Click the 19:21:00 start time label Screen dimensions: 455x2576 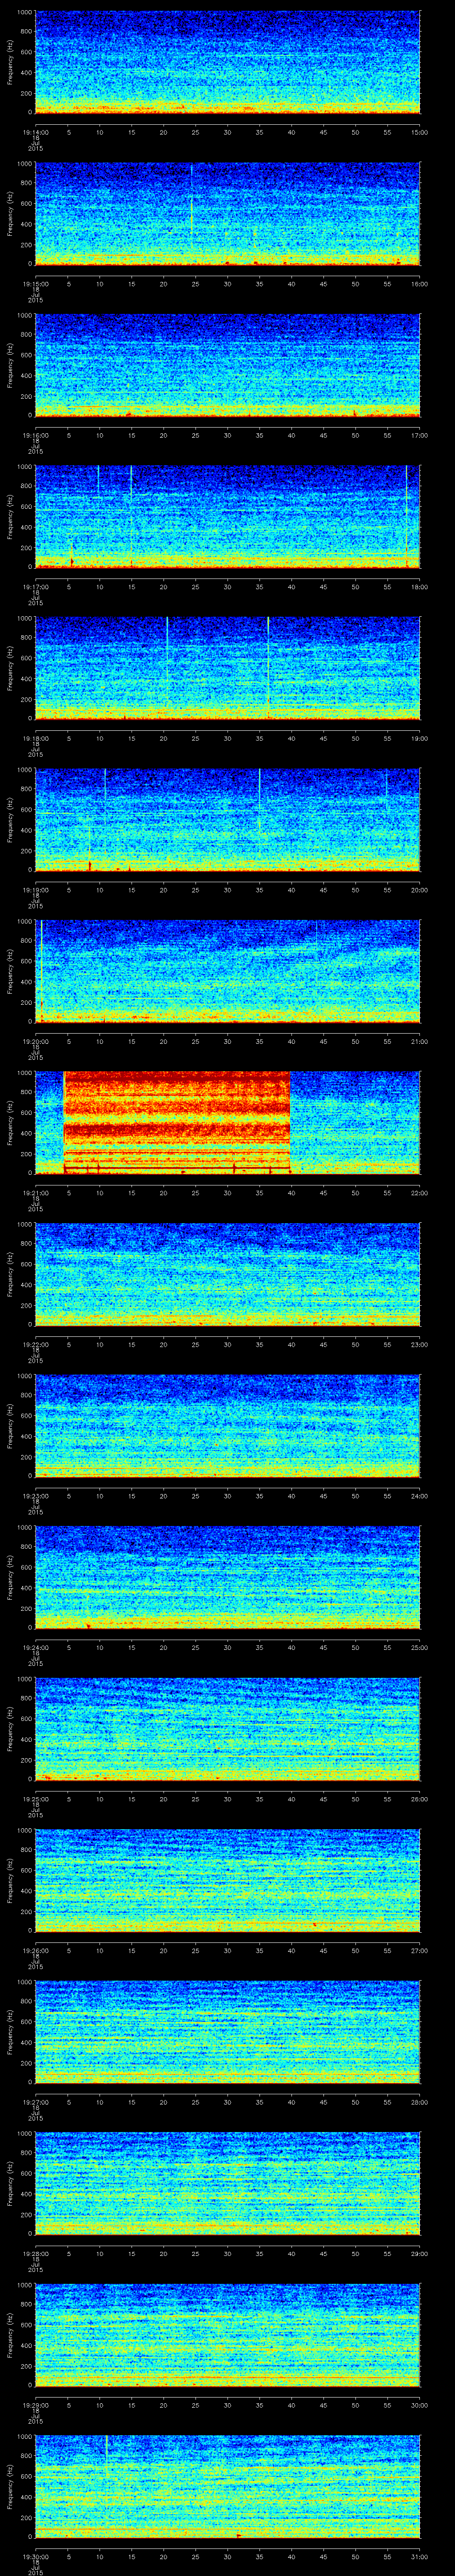click(x=35, y=1192)
